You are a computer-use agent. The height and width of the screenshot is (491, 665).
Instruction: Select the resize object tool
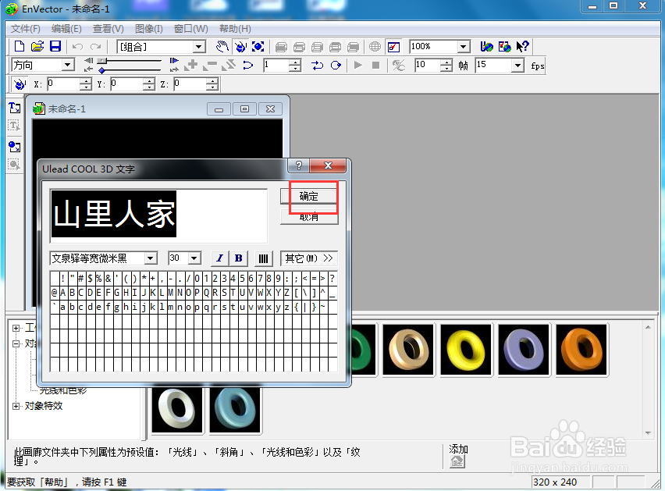point(258,46)
